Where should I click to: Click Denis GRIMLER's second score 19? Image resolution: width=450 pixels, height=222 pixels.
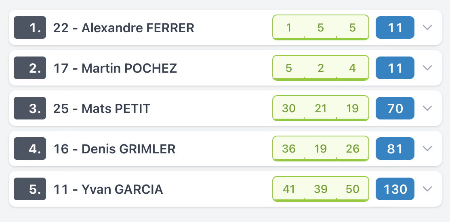(x=321, y=149)
